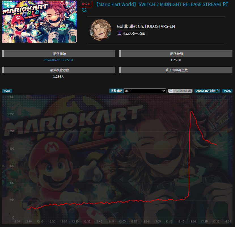The image size is (235, 227).
Task: Click the 最大視聴者数 header bar
Action: coord(59,70)
